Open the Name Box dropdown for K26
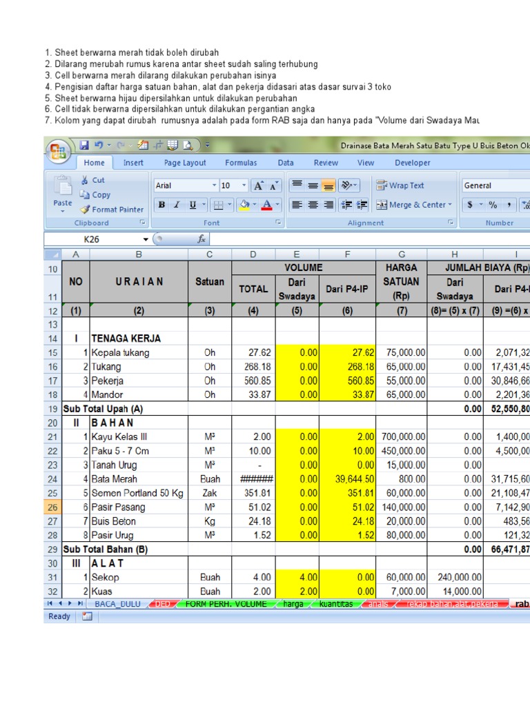The width and height of the screenshot is (530, 706). pos(146,239)
